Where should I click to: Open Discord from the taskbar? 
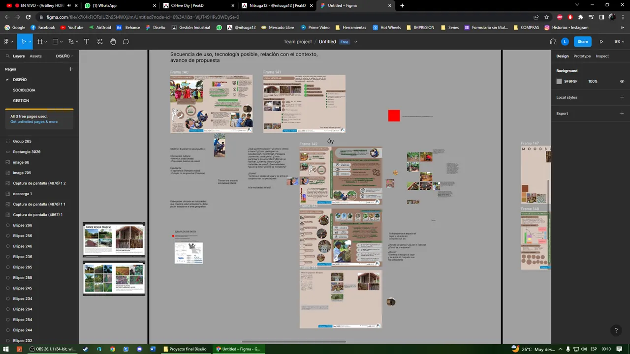[139, 349]
